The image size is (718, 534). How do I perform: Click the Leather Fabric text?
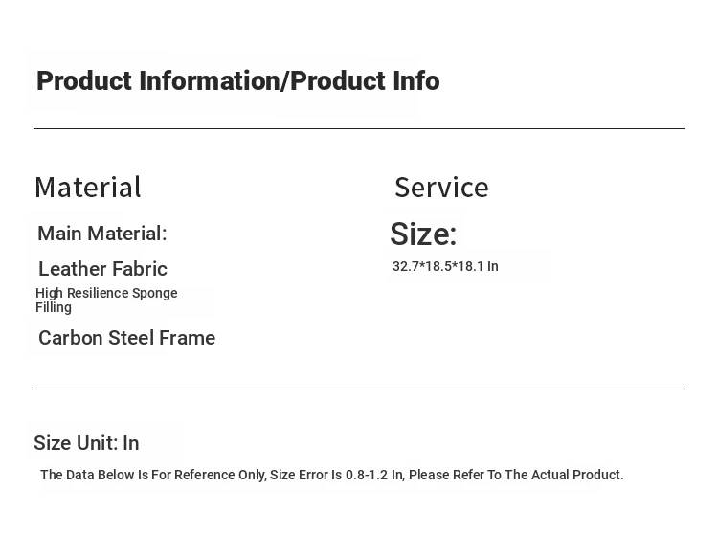point(102,269)
